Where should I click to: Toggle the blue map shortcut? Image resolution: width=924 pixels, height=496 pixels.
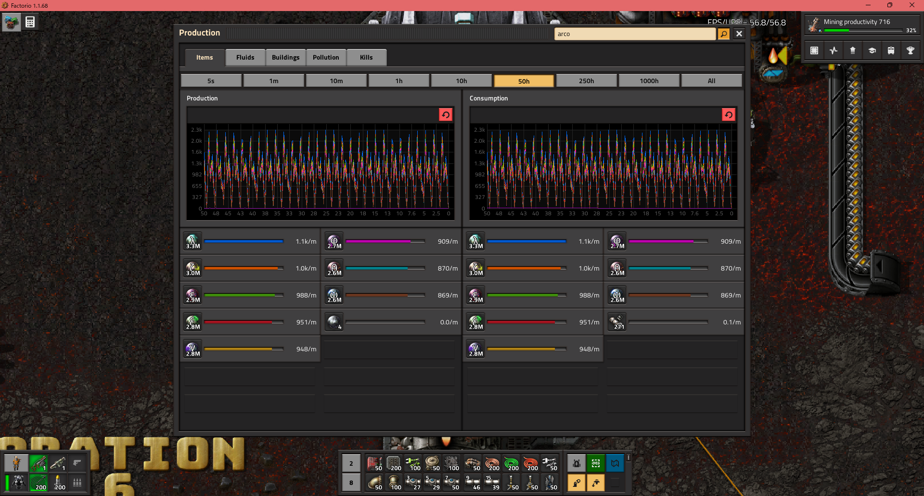[x=615, y=463]
